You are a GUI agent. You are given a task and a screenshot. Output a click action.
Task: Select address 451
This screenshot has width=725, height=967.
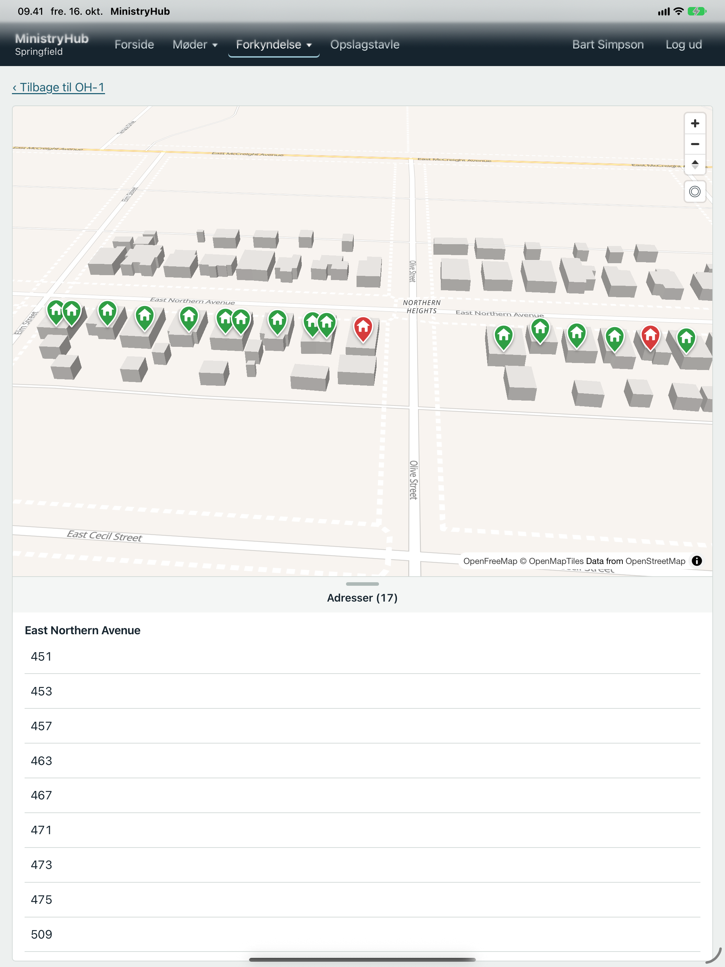362,657
